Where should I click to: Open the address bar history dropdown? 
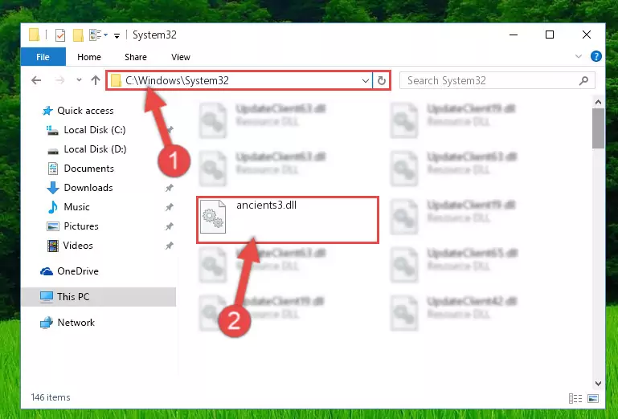click(x=366, y=81)
